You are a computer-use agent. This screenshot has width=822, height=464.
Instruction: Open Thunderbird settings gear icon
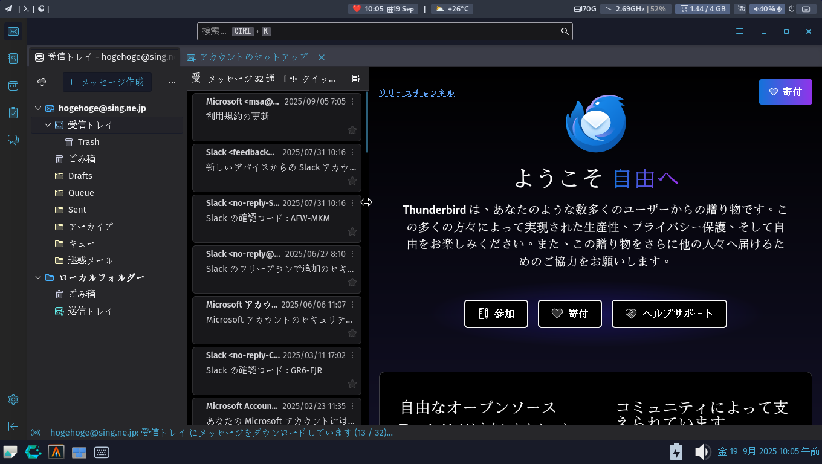pos(13,399)
